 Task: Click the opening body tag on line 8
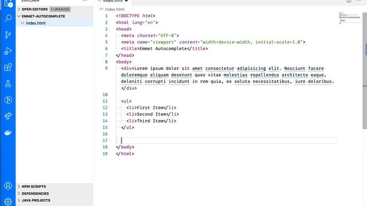124,62
